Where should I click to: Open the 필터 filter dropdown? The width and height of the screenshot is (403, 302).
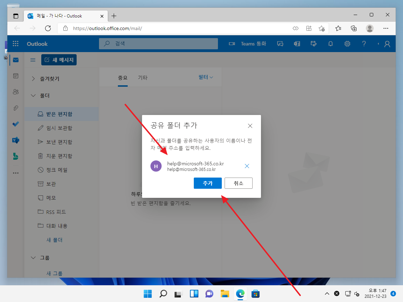point(206,77)
